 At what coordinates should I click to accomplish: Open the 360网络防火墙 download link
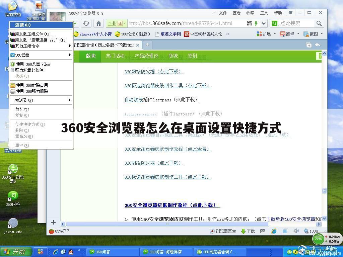point(154,71)
